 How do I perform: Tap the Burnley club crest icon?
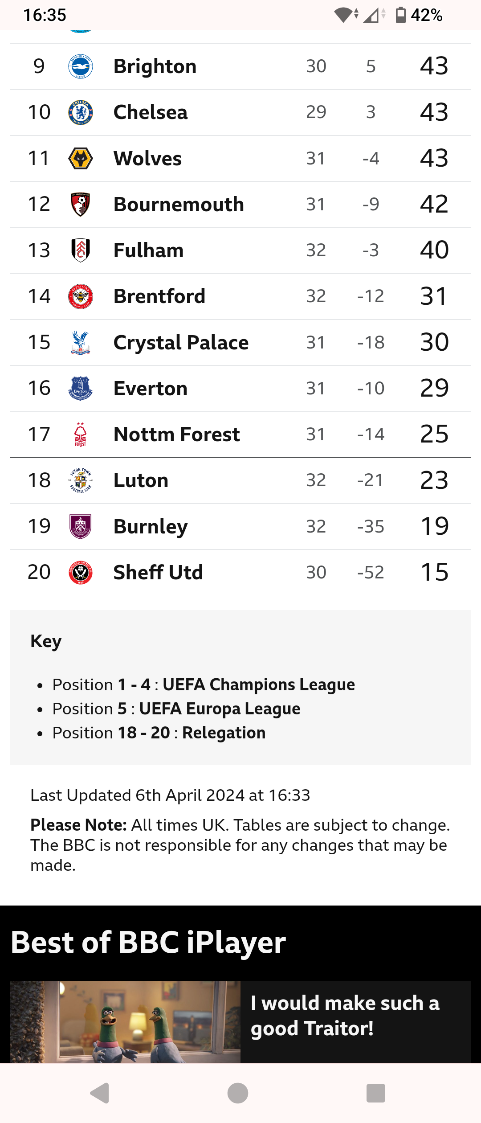click(x=81, y=526)
